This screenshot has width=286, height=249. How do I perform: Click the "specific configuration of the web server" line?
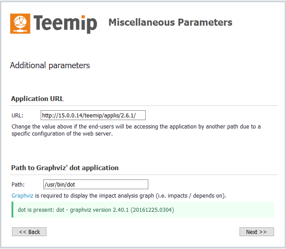(x=62, y=134)
